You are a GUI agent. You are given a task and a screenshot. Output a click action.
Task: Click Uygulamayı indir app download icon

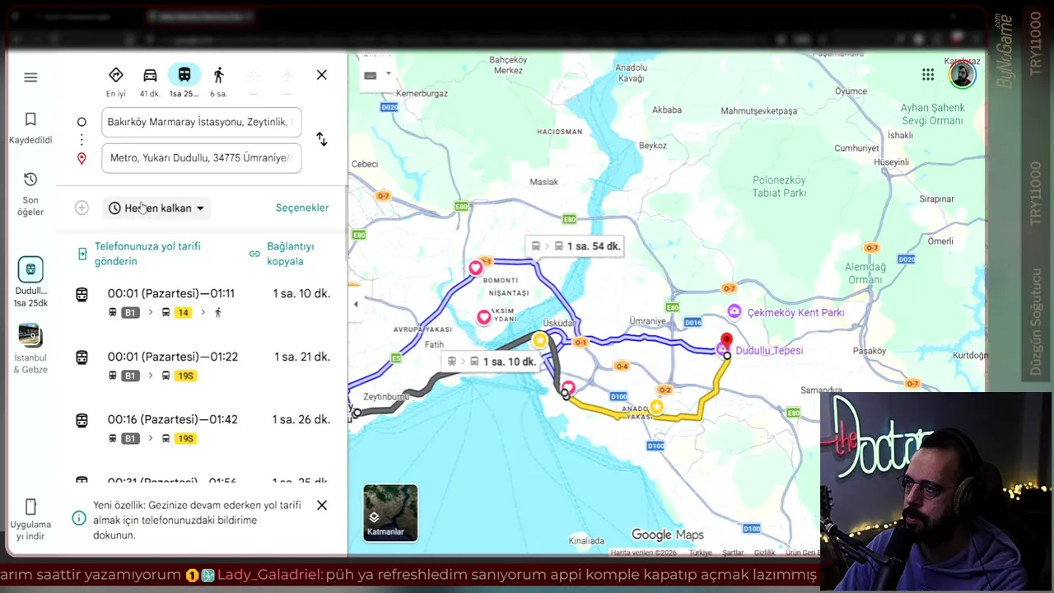tap(30, 507)
